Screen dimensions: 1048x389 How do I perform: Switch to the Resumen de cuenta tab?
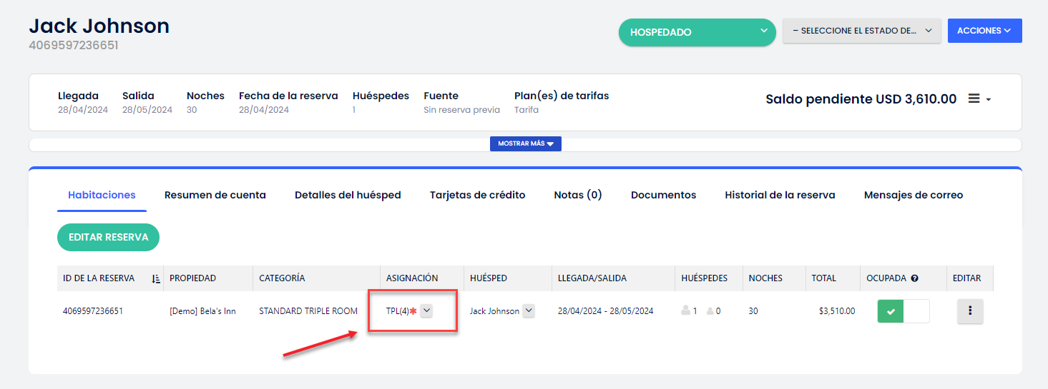coord(215,195)
